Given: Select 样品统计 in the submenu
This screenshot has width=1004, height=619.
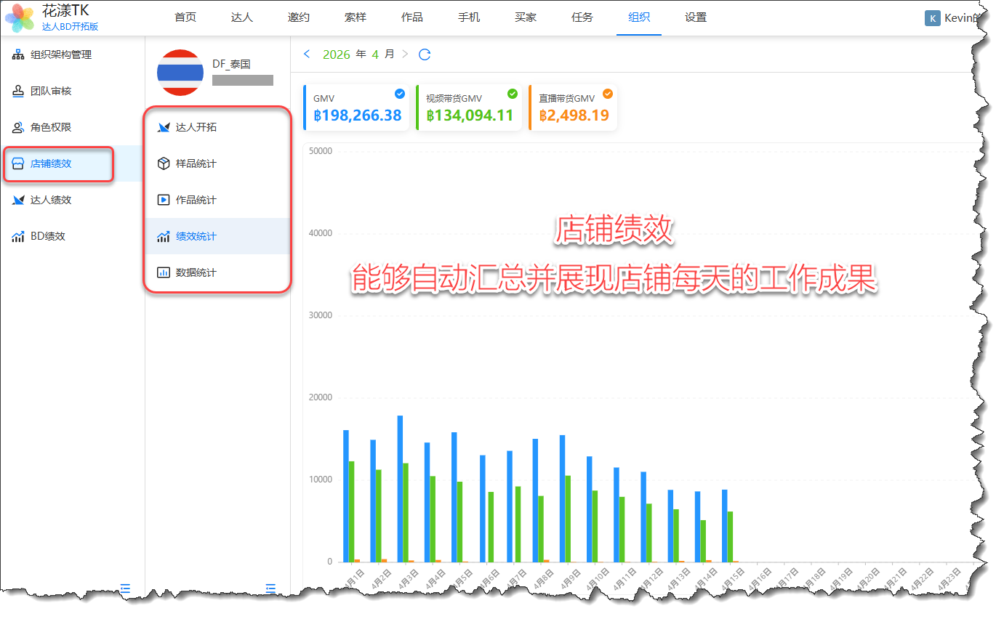Looking at the screenshot, I should pyautogui.click(x=196, y=163).
